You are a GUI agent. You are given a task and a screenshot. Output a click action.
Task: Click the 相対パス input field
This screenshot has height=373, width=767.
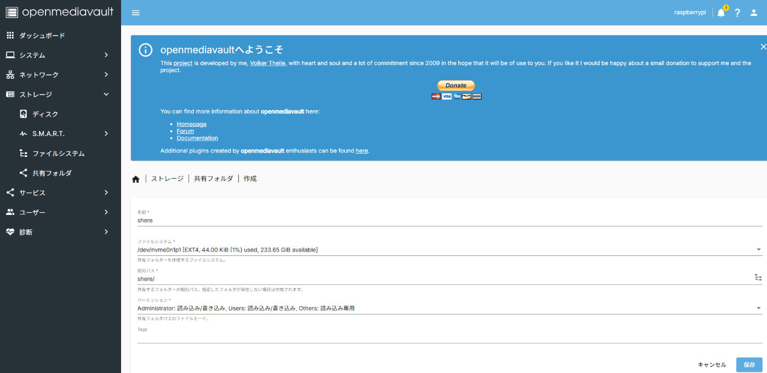pos(444,278)
